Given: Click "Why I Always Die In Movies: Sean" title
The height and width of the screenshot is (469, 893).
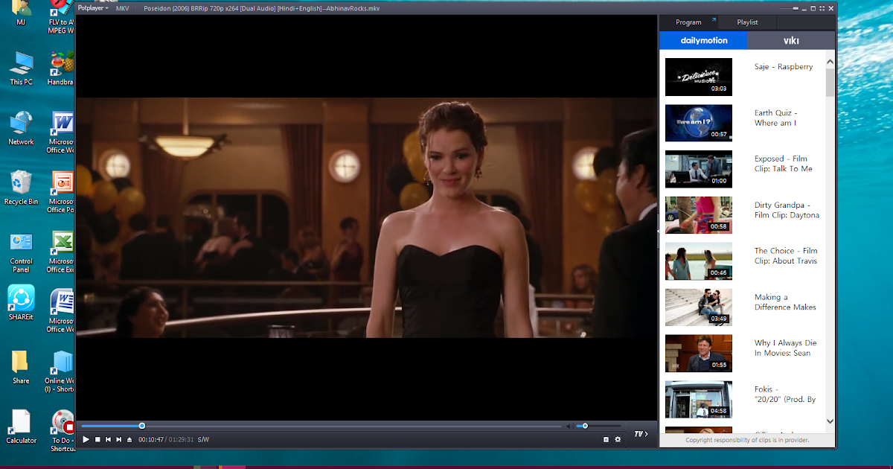Looking at the screenshot, I should tap(785, 348).
